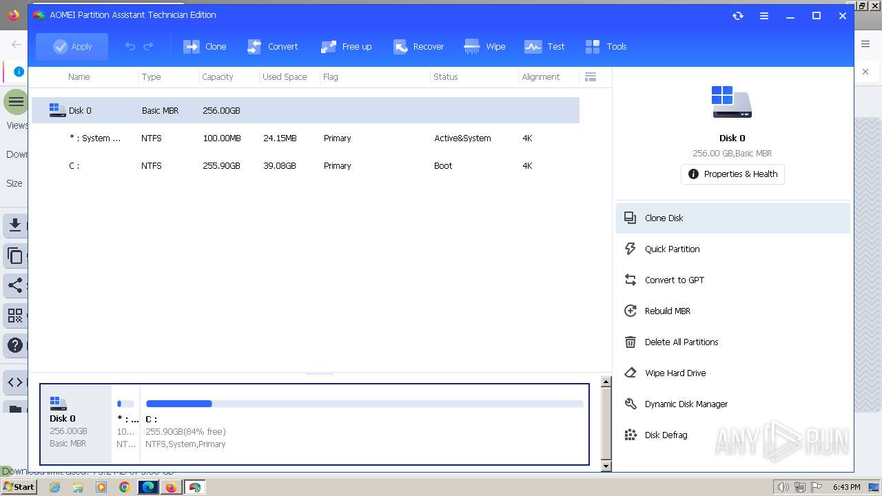Open the Free up toolbar menu
The width and height of the screenshot is (882, 496).
[x=346, y=46]
